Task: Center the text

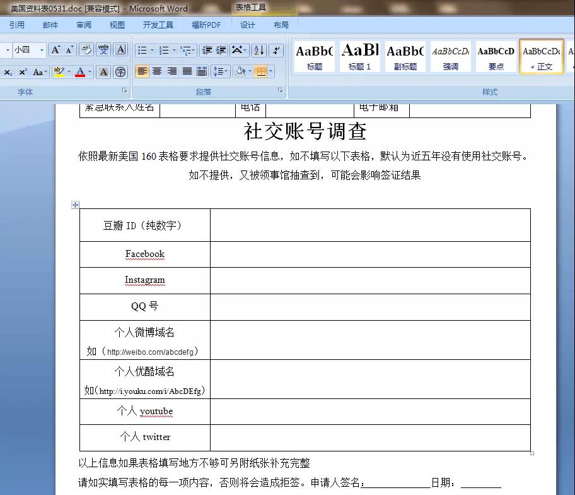Action: tap(157, 71)
